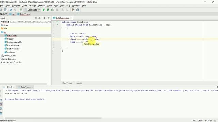
Task: Select Scratches and Consoles node
Action: click(11, 62)
